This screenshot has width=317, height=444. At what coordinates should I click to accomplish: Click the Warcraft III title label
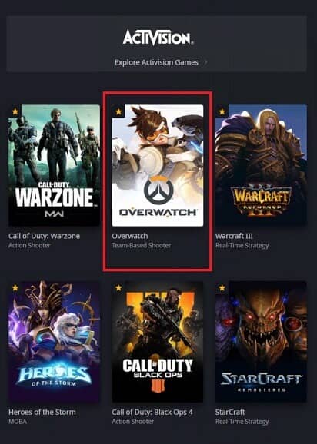[234, 236]
